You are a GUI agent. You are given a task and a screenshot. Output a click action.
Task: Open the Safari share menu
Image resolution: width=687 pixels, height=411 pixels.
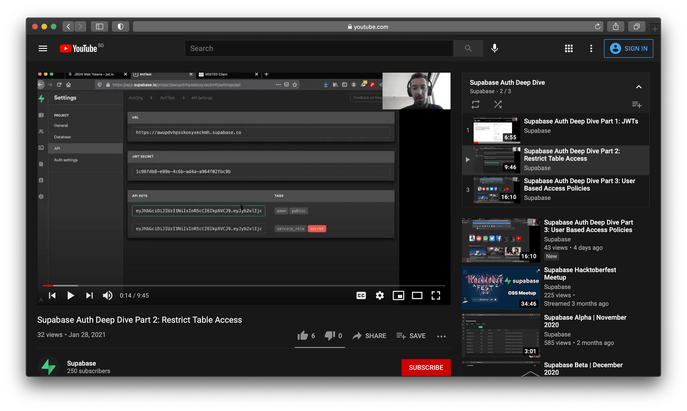coord(616,26)
